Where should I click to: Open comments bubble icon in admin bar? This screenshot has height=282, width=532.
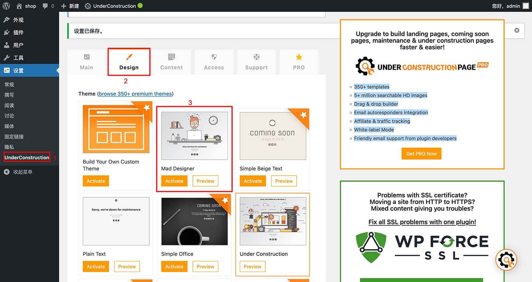[x=45, y=6]
